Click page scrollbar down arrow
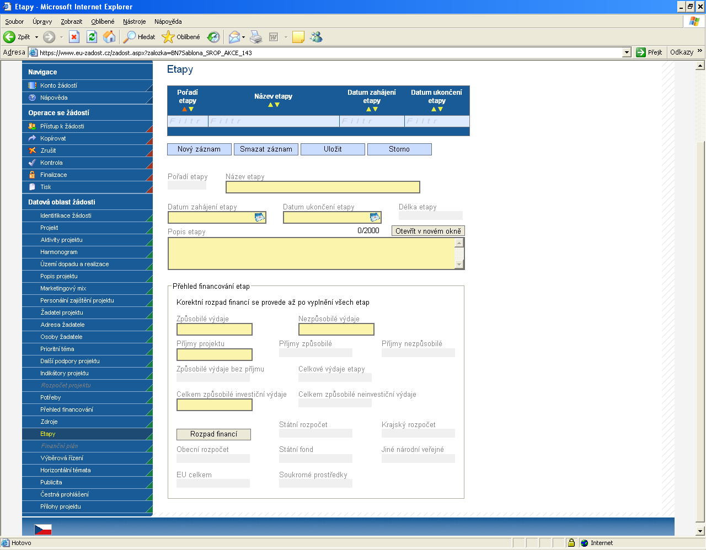The width and height of the screenshot is (706, 550). [700, 531]
